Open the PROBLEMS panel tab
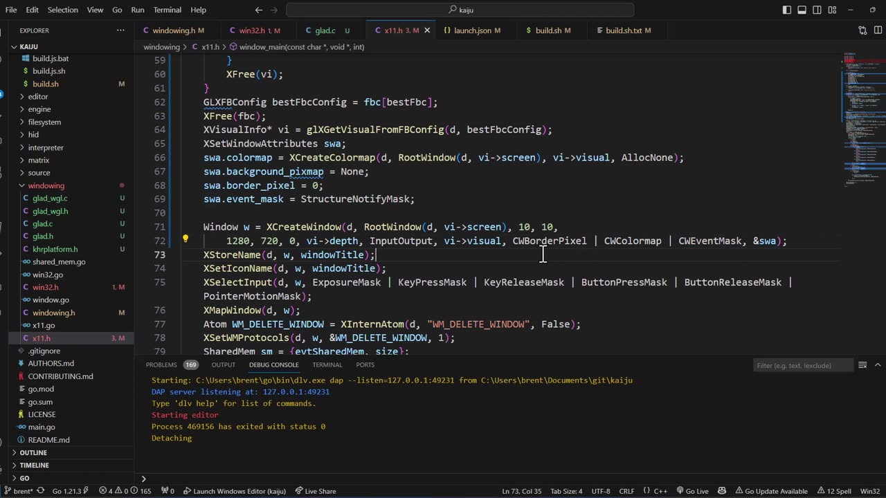 pos(161,365)
